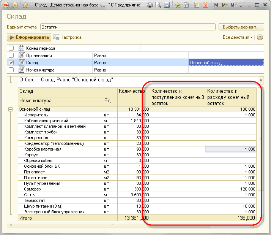
Task: Open Настройка settings
Action: point(69,37)
